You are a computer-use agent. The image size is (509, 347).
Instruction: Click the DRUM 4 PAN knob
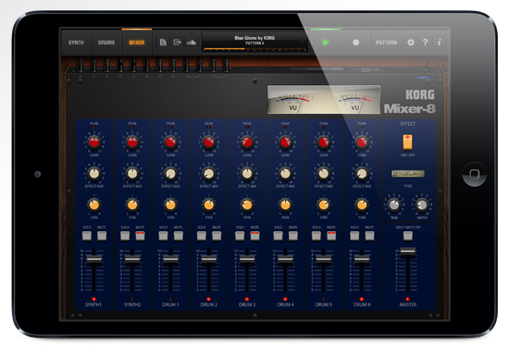(x=285, y=204)
